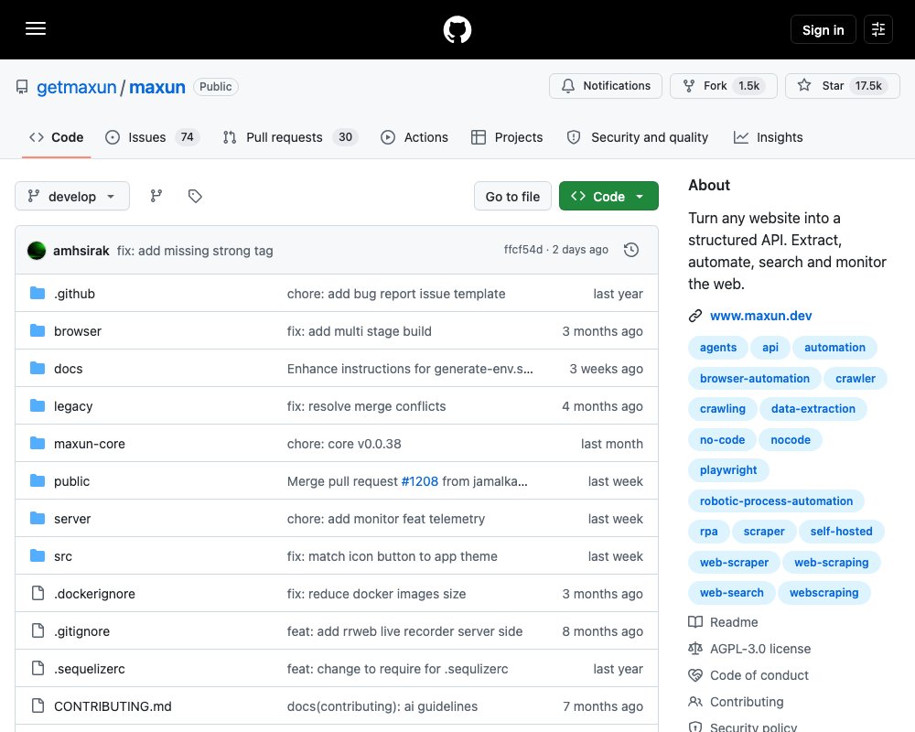Select the playwright topic tag

[x=728, y=470]
